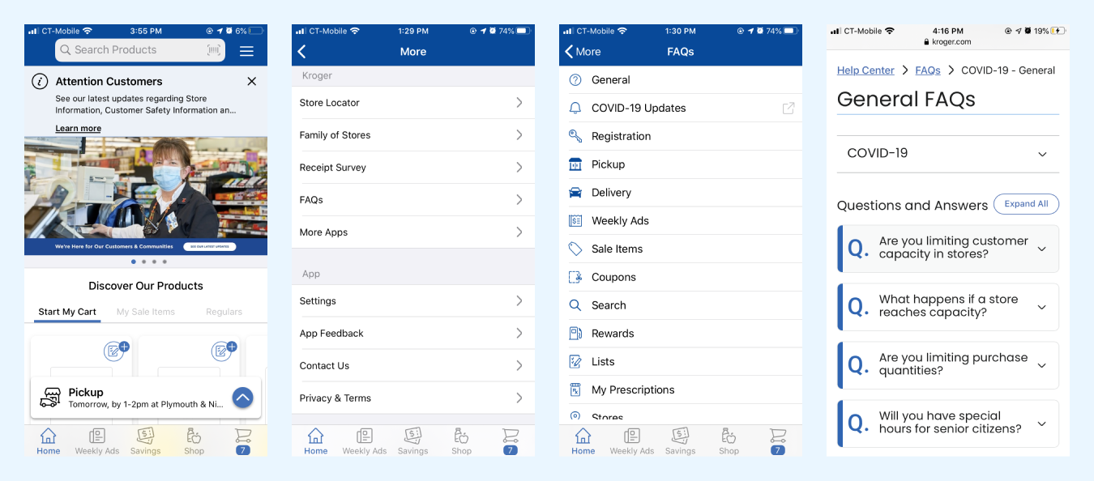This screenshot has width=1094, height=481.
Task: Select Registration key icon
Action: pos(575,136)
